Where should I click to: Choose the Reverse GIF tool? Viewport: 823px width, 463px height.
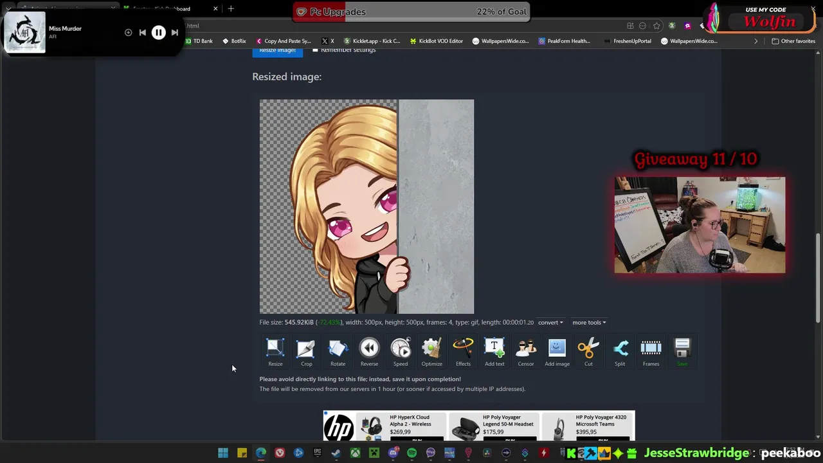click(369, 352)
